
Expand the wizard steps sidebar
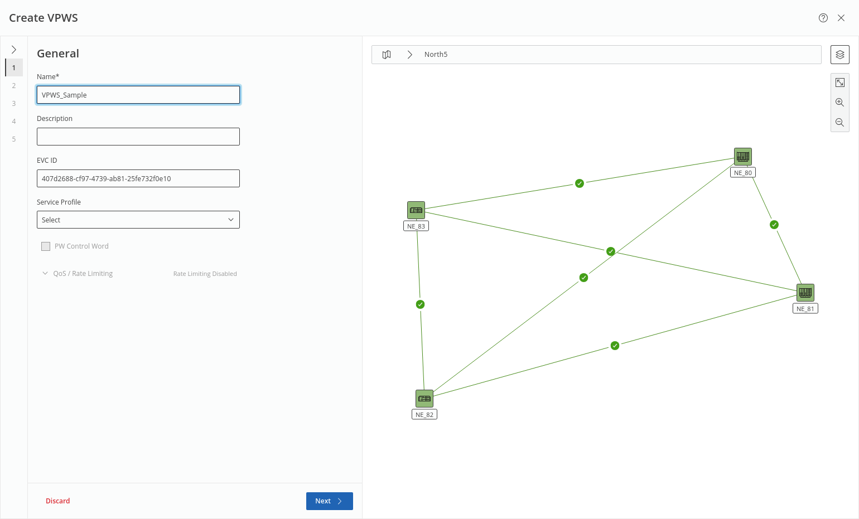(x=14, y=50)
